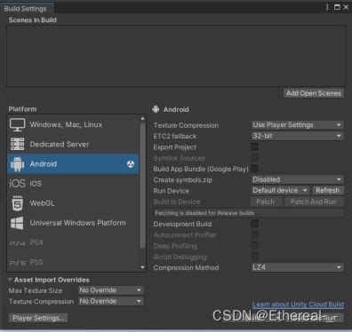352x332 pixels.
Task: Toggle the Script Debugging checkbox
Action: pos(254,257)
